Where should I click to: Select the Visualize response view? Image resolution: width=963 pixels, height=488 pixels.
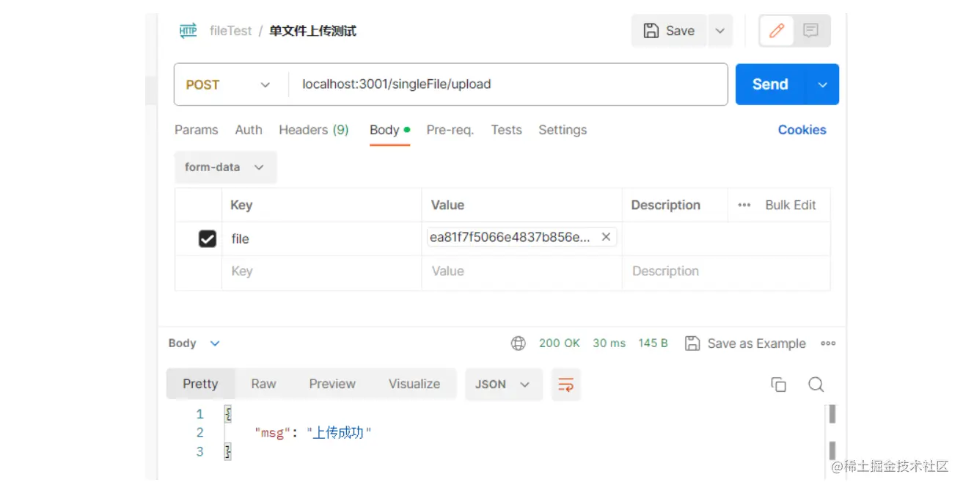pos(414,384)
